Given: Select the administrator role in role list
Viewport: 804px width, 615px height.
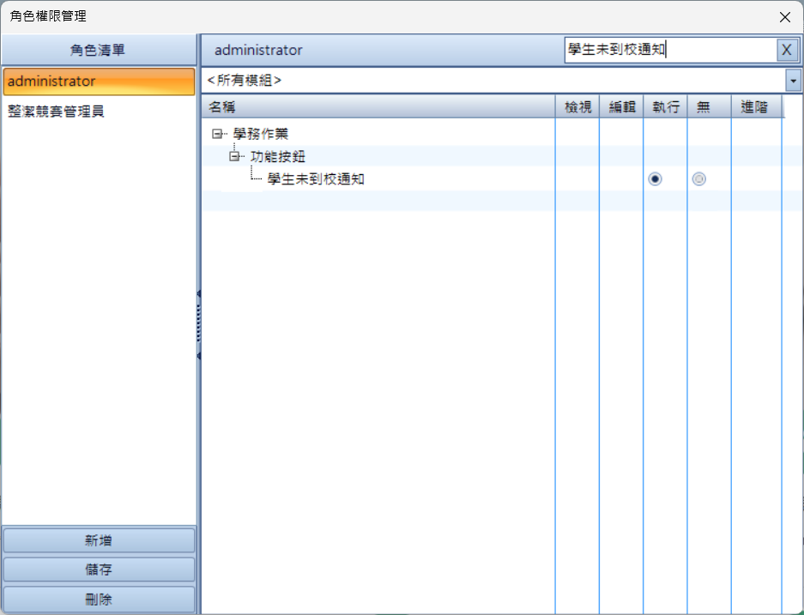Looking at the screenshot, I should 99,81.
